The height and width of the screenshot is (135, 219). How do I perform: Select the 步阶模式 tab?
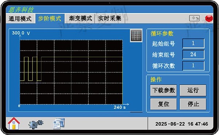[x=50, y=19]
